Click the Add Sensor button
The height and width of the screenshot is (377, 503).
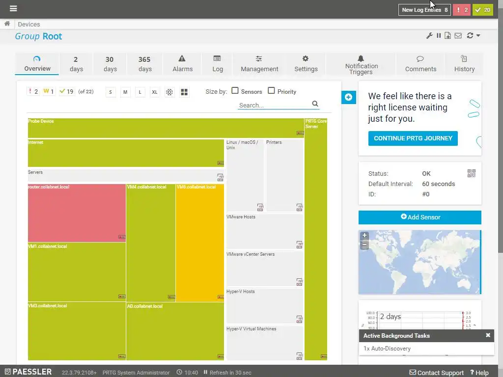(x=420, y=217)
